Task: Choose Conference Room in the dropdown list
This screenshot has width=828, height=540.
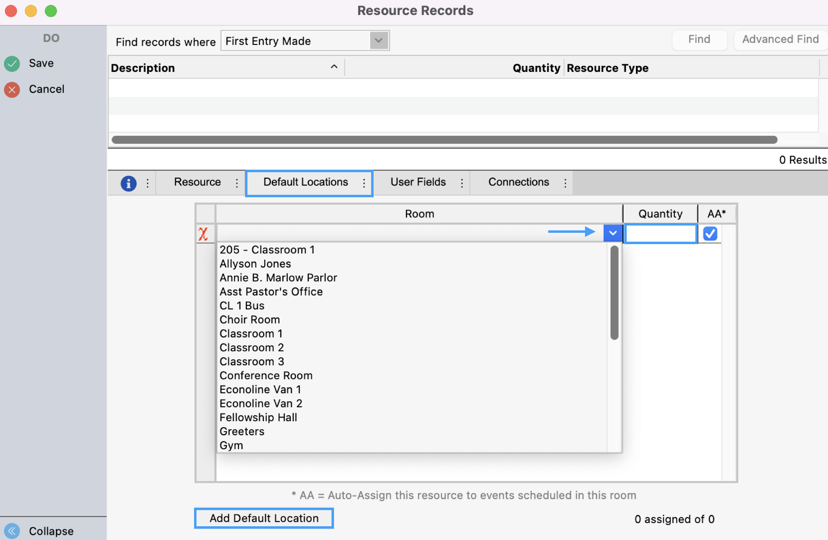Action: (266, 375)
